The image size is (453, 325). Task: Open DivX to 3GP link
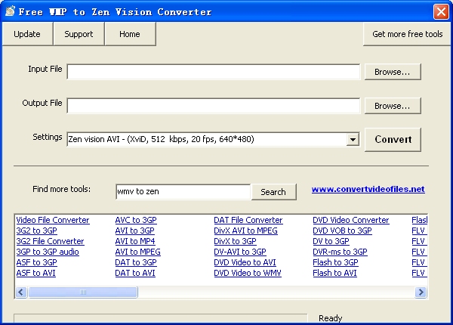pos(235,241)
